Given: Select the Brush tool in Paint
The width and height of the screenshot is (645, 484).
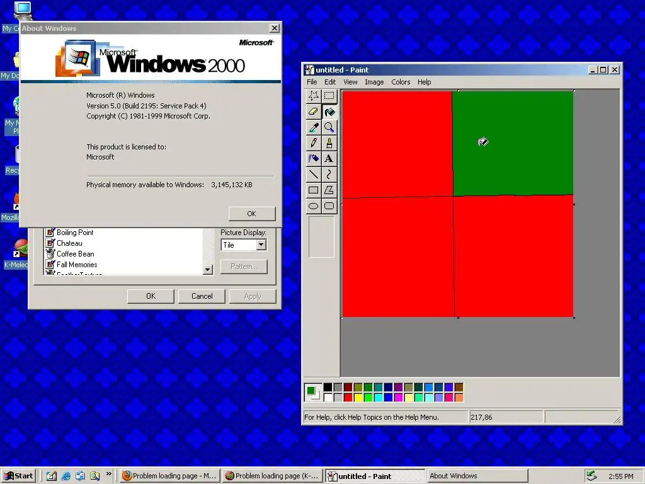Looking at the screenshot, I should (x=329, y=143).
